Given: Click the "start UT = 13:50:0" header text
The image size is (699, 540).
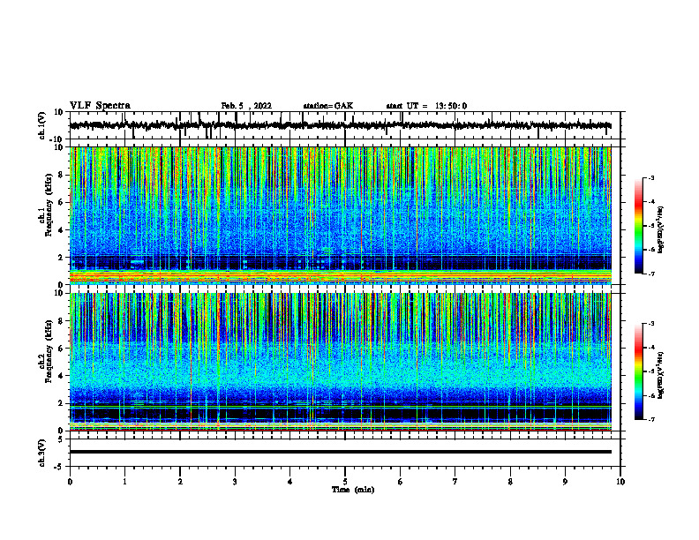Looking at the screenshot, I should [x=426, y=106].
